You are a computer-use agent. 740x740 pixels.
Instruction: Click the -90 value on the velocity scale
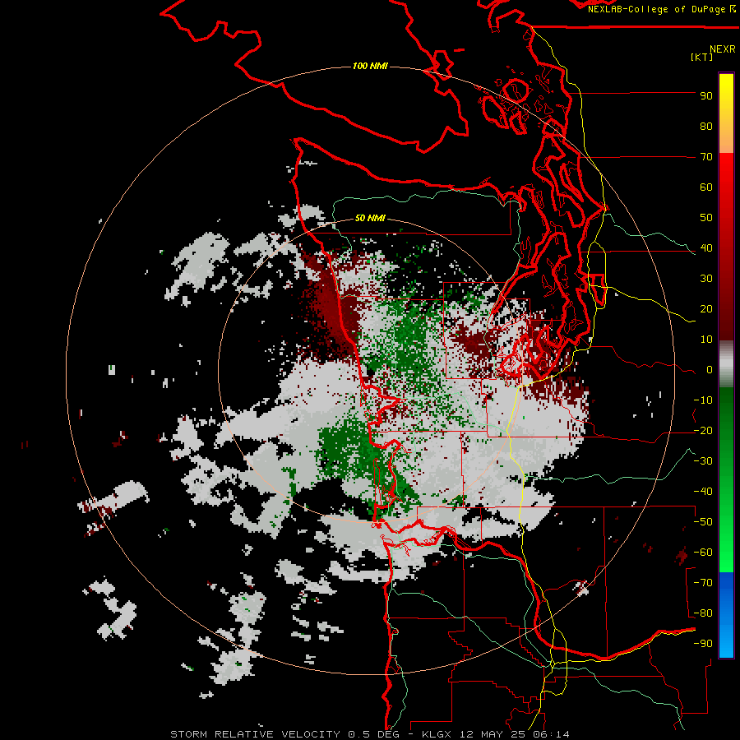tap(703, 644)
